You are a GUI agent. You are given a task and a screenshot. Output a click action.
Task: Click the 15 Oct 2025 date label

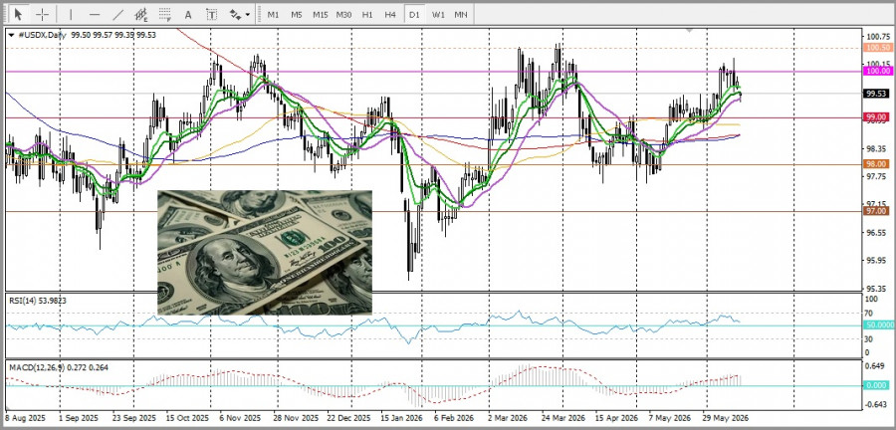pos(188,417)
